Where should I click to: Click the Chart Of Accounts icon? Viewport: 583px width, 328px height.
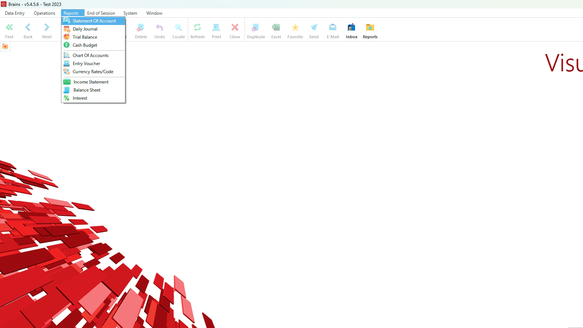coord(67,55)
